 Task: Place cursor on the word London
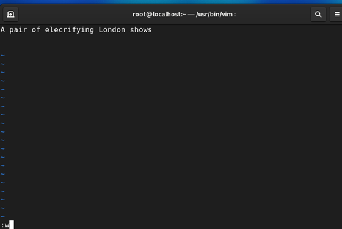[112, 30]
